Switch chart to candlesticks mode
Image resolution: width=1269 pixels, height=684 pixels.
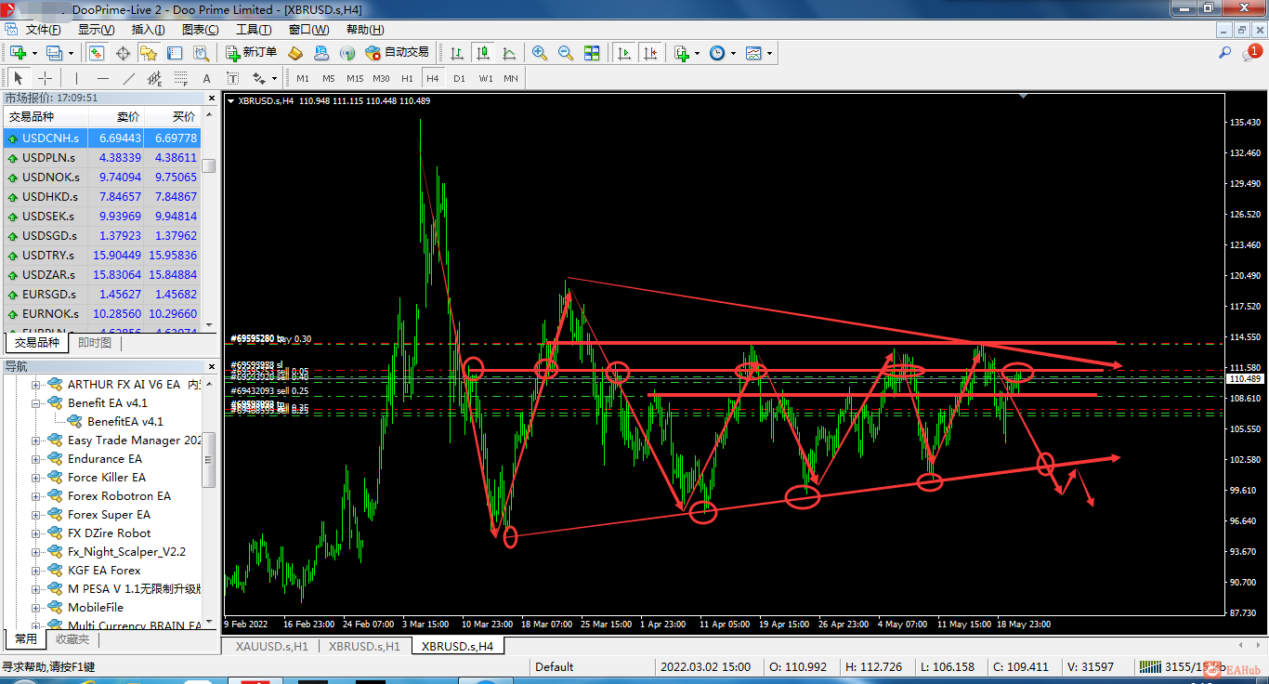click(482, 53)
